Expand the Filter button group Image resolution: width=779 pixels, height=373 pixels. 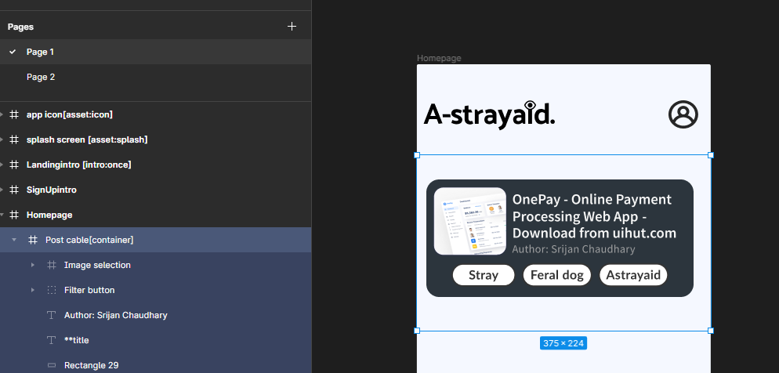33,290
